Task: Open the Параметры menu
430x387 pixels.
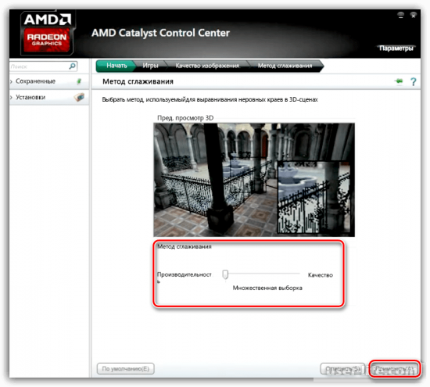Action: coord(396,48)
